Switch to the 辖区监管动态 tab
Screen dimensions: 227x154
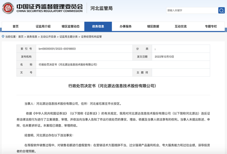point(72,26)
